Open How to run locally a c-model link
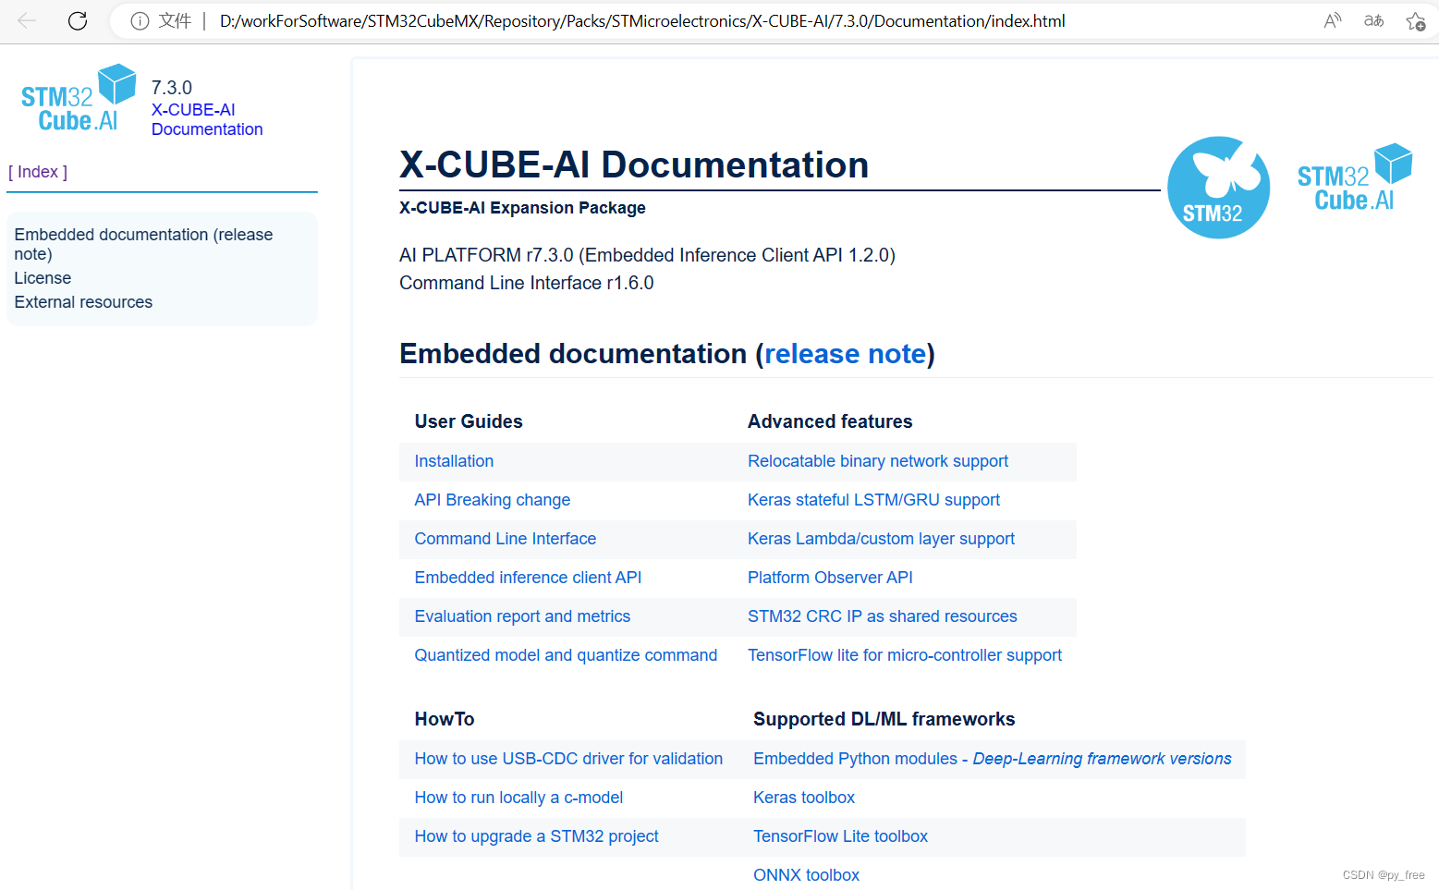The image size is (1439, 890). [518, 798]
